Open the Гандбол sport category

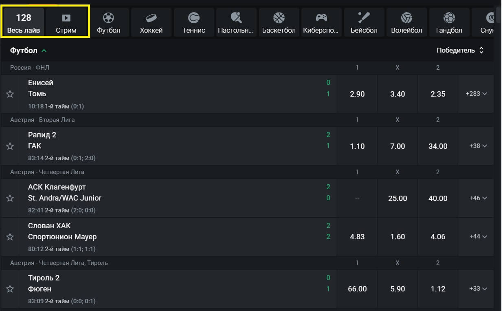[449, 23]
